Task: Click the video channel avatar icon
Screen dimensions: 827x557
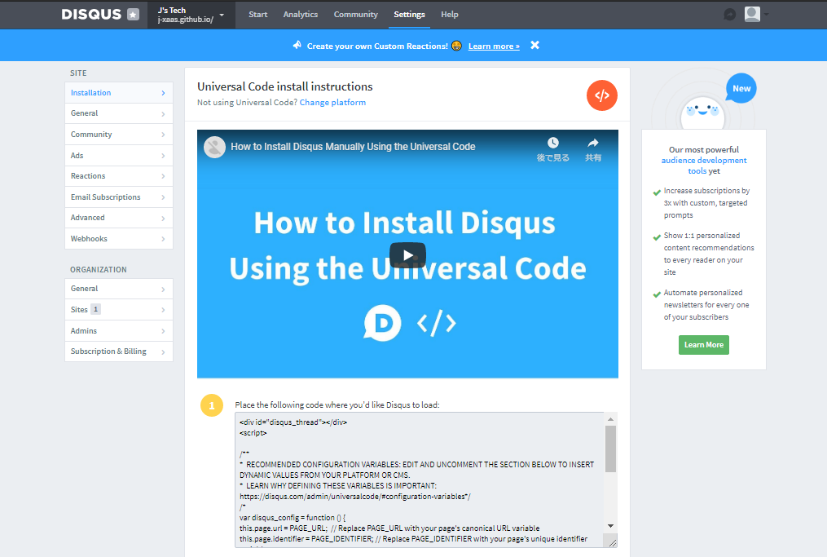Action: (214, 147)
